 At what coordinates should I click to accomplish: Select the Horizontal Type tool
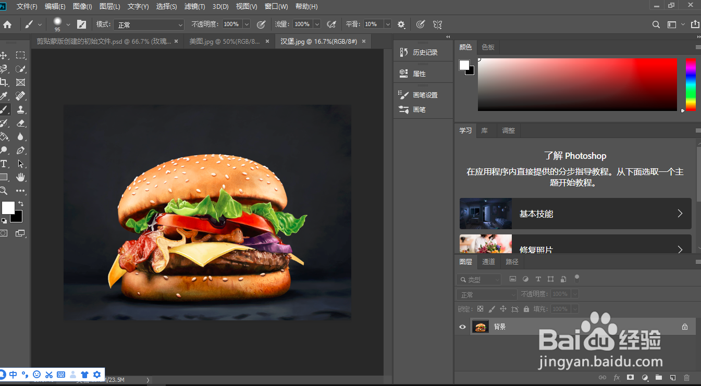[4, 164]
